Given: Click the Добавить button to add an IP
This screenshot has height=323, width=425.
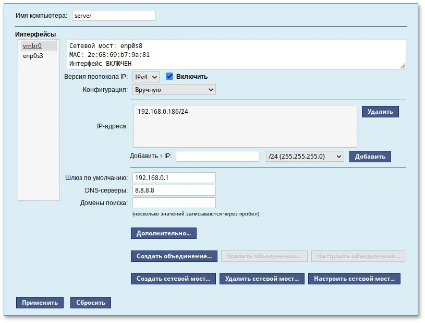Looking at the screenshot, I should click(370, 156).
